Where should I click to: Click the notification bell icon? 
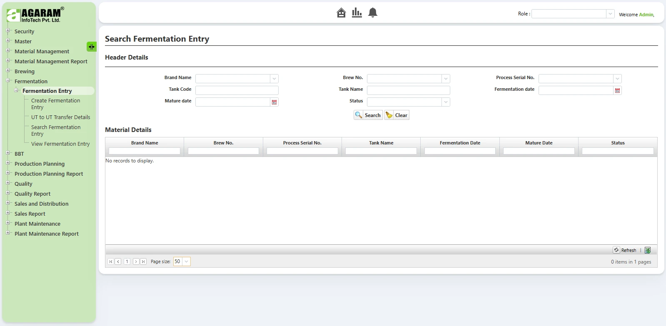click(373, 13)
